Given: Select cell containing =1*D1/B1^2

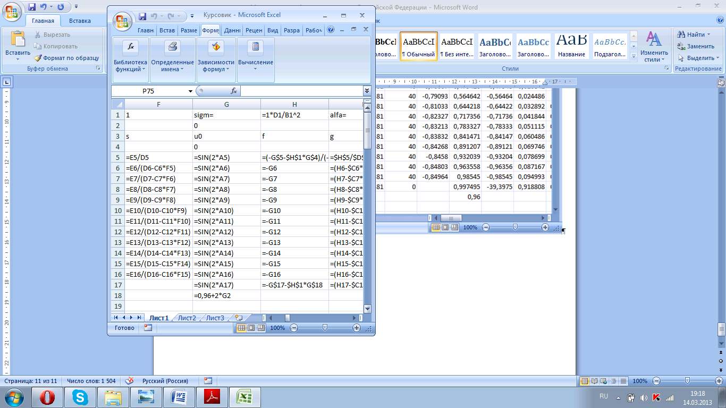Looking at the screenshot, I should (x=294, y=115).
